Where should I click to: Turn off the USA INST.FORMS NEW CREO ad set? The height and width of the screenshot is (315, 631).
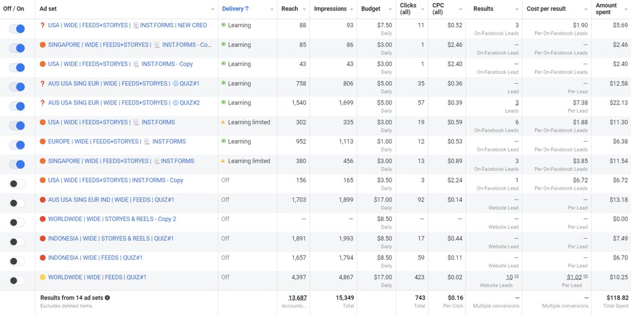tap(17, 28)
